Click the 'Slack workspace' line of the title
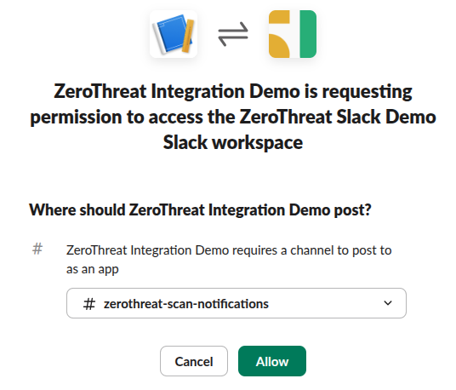The height and width of the screenshot is (390, 456). pos(233,142)
